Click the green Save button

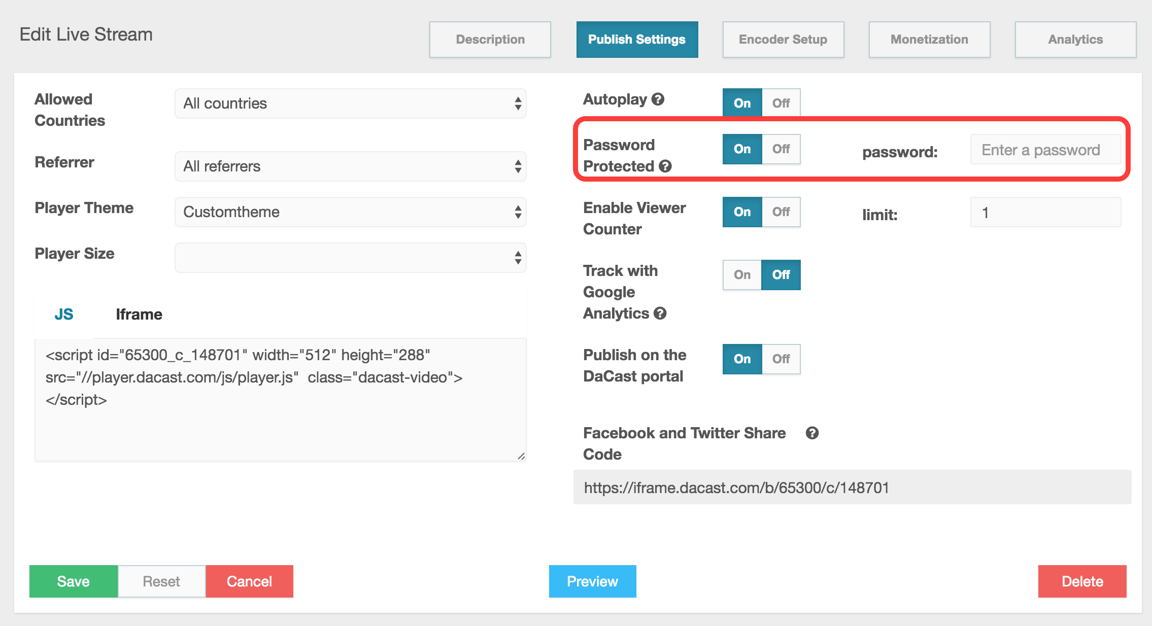pyautogui.click(x=74, y=581)
